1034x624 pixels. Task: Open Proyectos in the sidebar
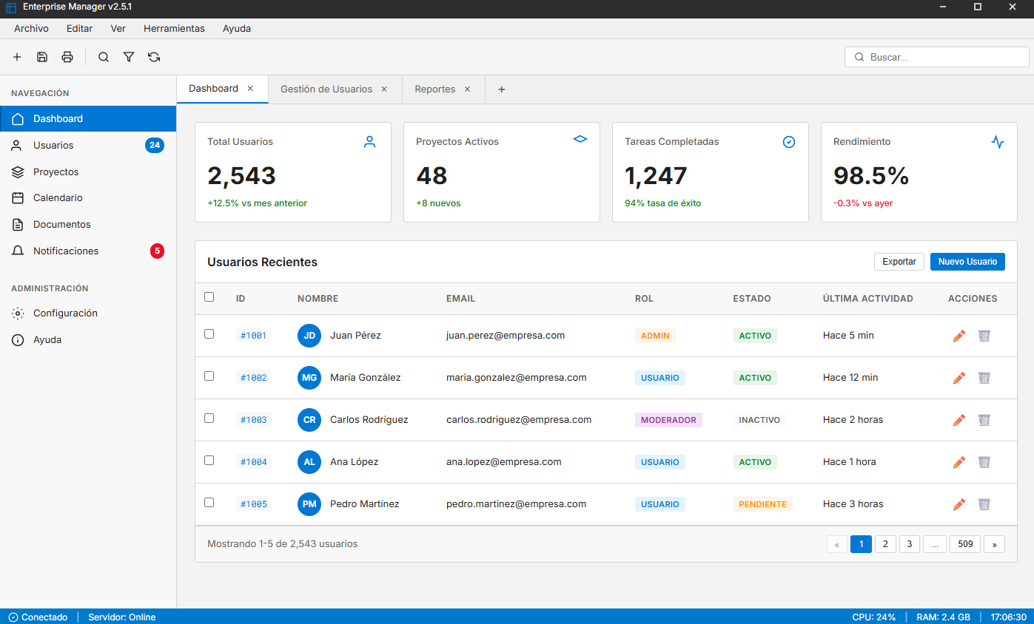[x=88, y=172]
